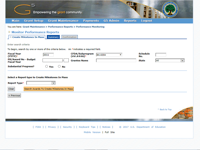Click the Clear button
200x150 pixels.
(11, 89)
